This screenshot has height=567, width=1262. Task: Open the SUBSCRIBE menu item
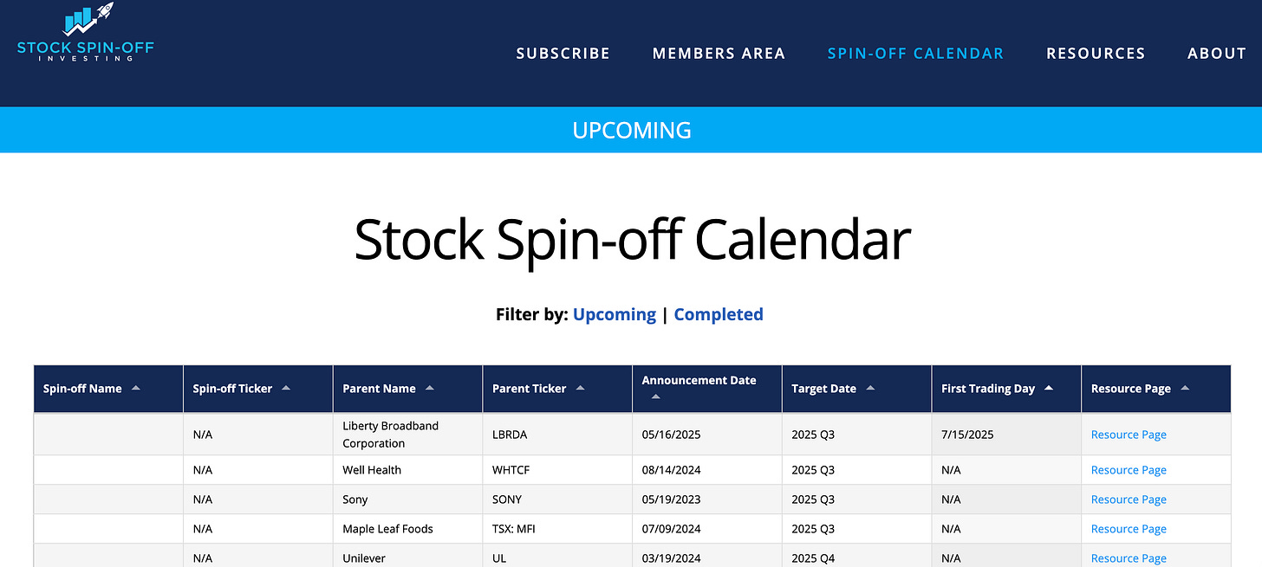pyautogui.click(x=563, y=54)
